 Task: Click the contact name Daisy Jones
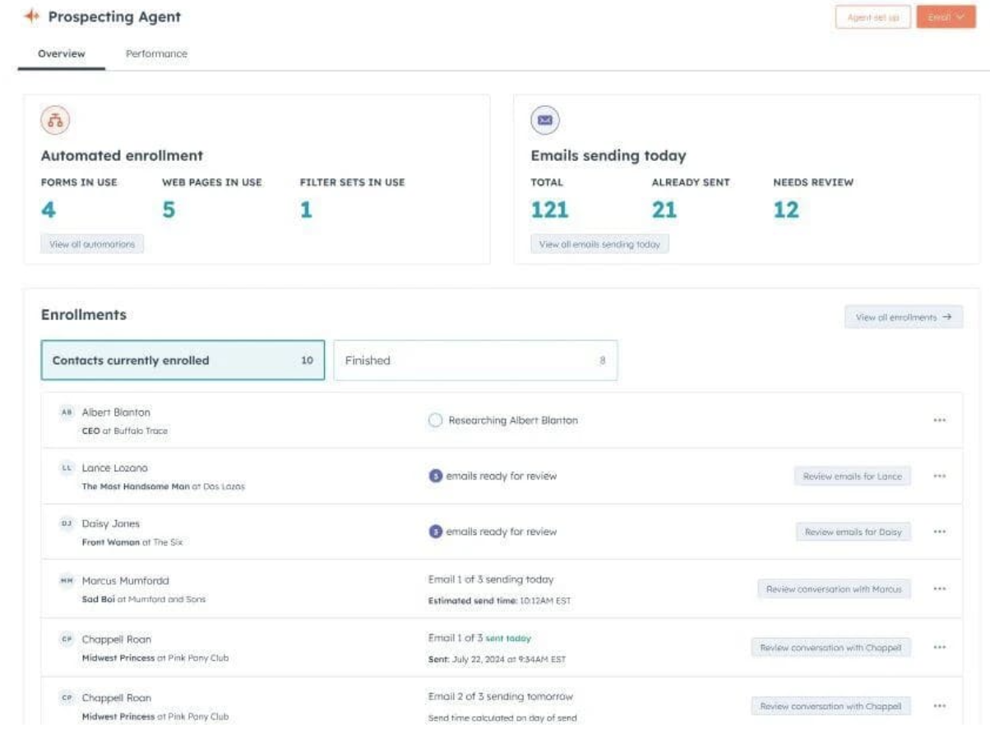111,524
